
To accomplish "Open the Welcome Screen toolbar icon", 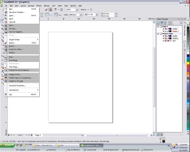I will click(61, 10).
